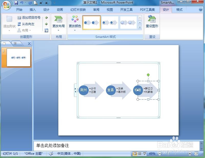The image size is (205, 158).
Task: Open the PDF工具集 tab
Action: (x=147, y=9)
